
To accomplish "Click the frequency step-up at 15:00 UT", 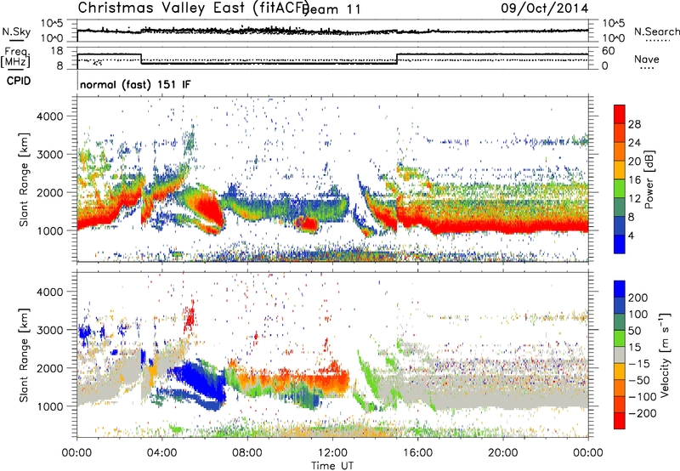I will pyautogui.click(x=397, y=59).
